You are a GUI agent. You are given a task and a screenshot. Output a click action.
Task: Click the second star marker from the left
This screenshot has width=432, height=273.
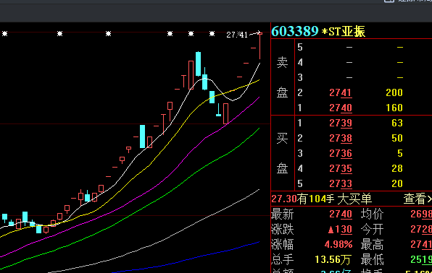pyautogui.click(x=59, y=33)
